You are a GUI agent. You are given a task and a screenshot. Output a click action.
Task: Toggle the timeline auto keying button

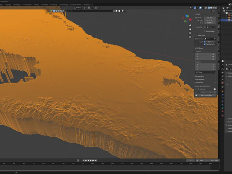tap(78, 160)
